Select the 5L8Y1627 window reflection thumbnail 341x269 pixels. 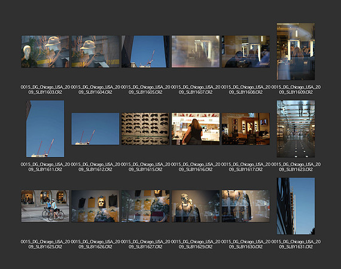(x=145, y=206)
